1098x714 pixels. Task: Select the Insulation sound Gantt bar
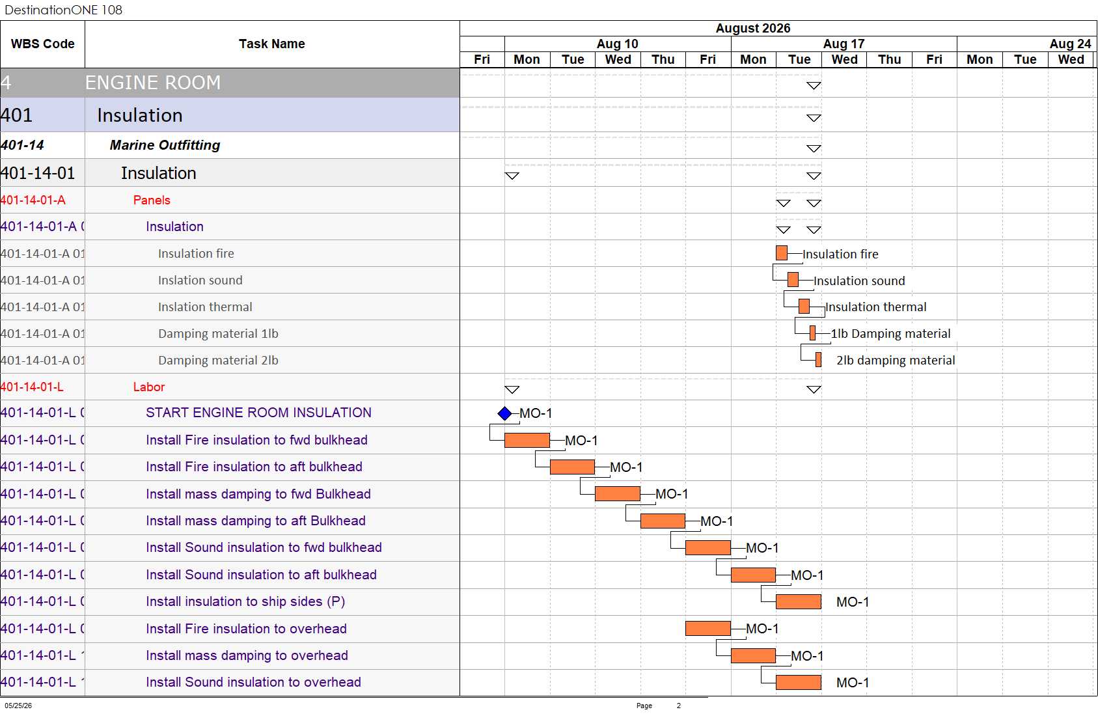793,280
